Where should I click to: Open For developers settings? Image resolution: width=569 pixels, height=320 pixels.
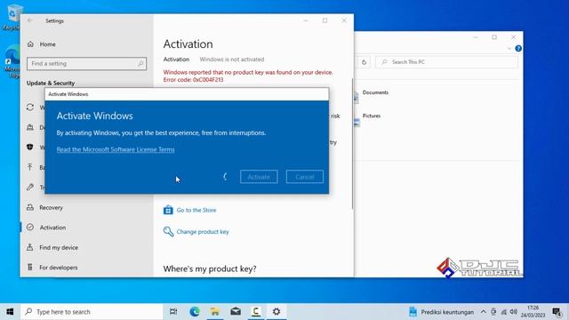coord(59,268)
